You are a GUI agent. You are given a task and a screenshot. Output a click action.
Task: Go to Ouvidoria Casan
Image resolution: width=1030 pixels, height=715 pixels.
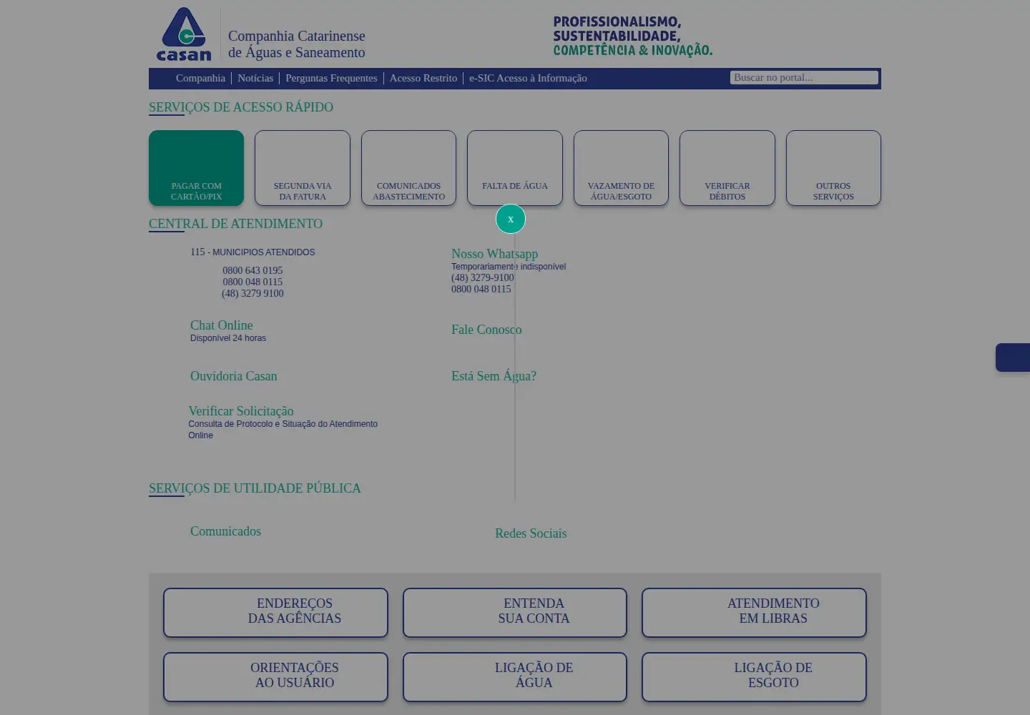[234, 376]
